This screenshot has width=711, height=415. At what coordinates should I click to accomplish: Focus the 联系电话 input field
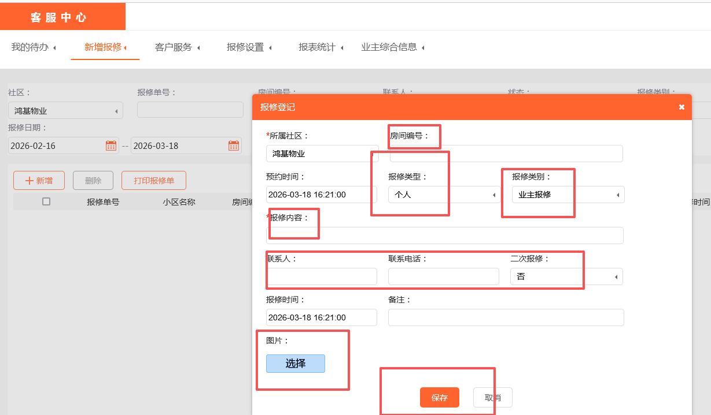pyautogui.click(x=443, y=277)
